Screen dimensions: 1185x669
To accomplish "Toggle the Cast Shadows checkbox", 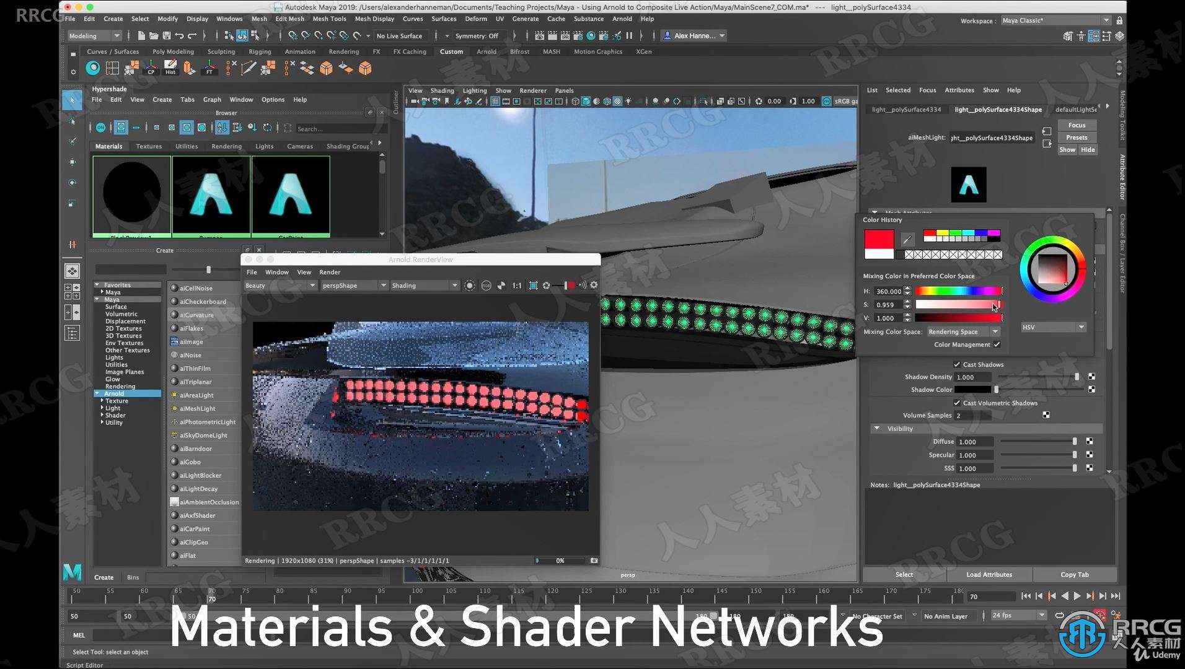I will pos(957,364).
